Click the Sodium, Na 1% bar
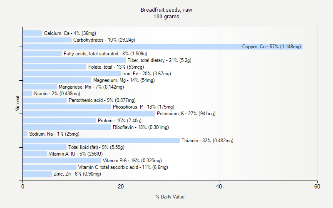Viewport: 333px width, 208px height. coord(25,134)
